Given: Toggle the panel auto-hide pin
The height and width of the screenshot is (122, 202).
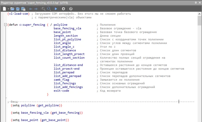Looking at the screenshot, I should click(196, 3).
